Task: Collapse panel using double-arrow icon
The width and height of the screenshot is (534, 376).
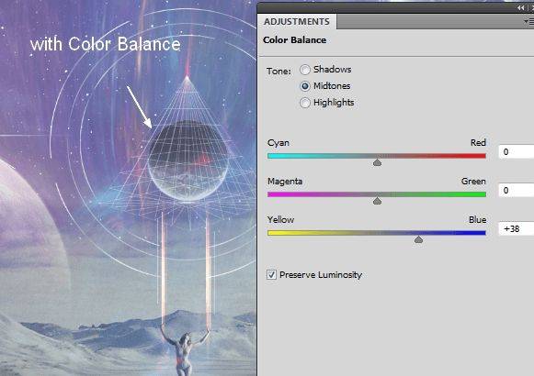Action: click(521, 8)
